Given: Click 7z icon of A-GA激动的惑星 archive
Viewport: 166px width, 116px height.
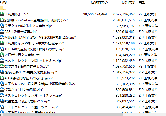Looking at the screenshot, I should pyautogui.click(x=2, y=78).
